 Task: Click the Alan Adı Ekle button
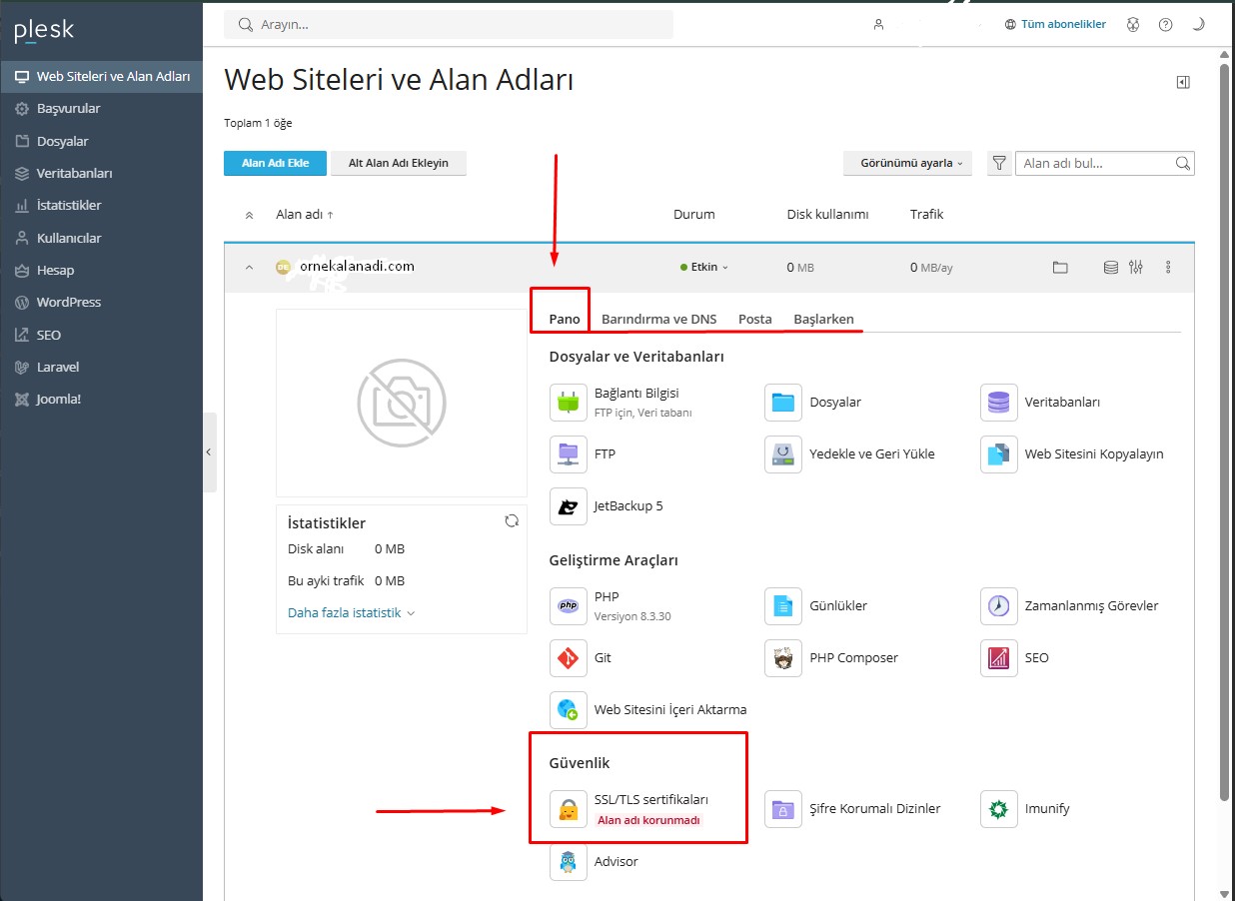pos(275,163)
